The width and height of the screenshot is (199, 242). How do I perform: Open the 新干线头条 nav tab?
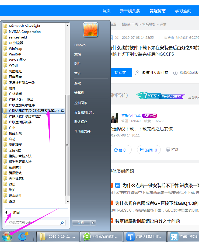click(x=130, y=11)
